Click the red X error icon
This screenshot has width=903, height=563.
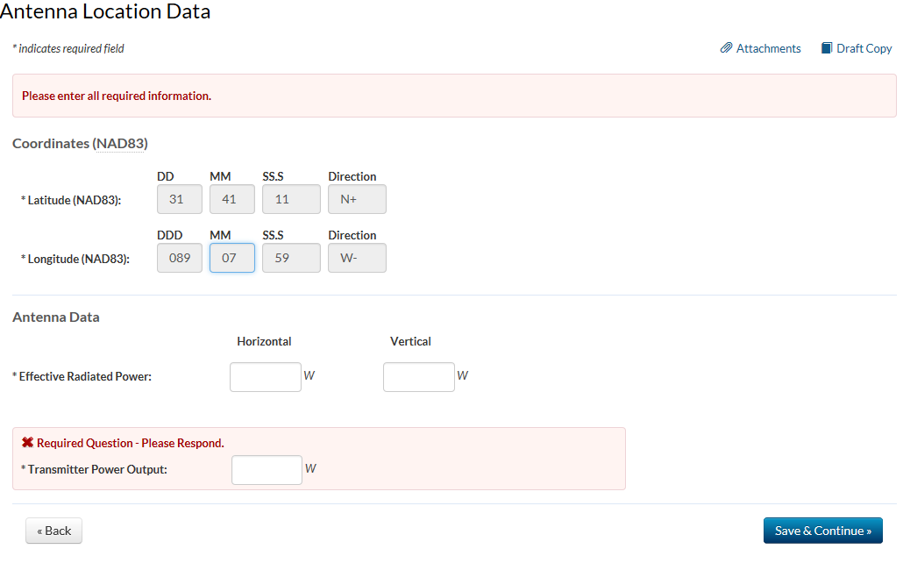pos(27,443)
